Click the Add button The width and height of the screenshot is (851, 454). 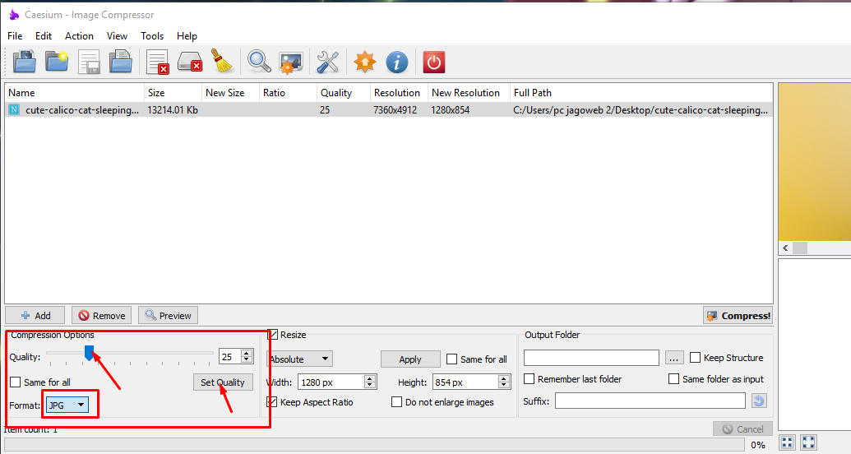click(35, 316)
